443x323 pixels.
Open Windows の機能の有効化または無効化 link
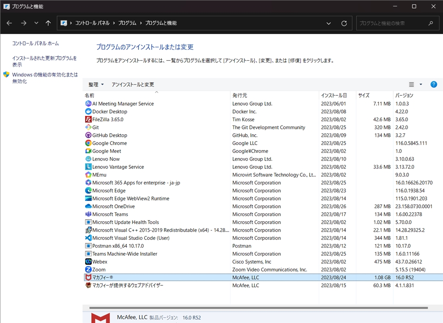[x=45, y=78]
